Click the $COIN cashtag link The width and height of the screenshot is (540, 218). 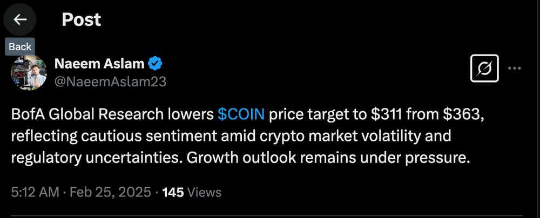click(241, 115)
